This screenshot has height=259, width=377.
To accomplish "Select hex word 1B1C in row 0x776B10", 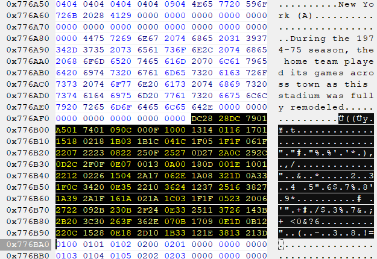I will point(148,142).
